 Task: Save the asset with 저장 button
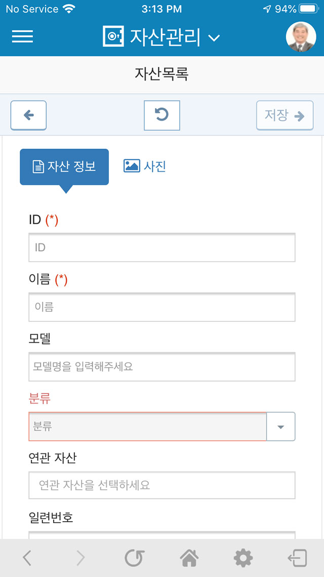pos(285,116)
